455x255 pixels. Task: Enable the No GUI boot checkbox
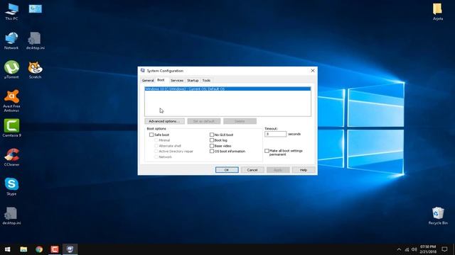(212, 135)
